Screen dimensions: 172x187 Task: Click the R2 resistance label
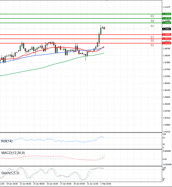[152, 21]
